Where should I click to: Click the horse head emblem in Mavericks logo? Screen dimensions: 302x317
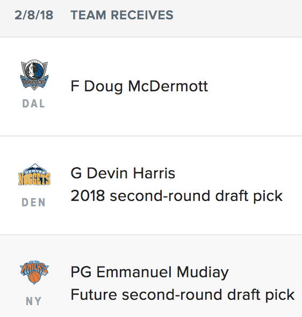pyautogui.click(x=34, y=70)
